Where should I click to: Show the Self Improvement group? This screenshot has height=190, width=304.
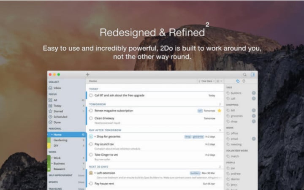(81, 176)
